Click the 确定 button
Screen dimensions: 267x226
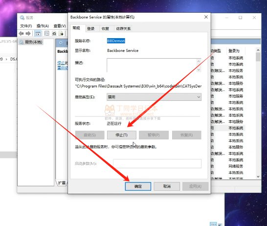pos(138,186)
